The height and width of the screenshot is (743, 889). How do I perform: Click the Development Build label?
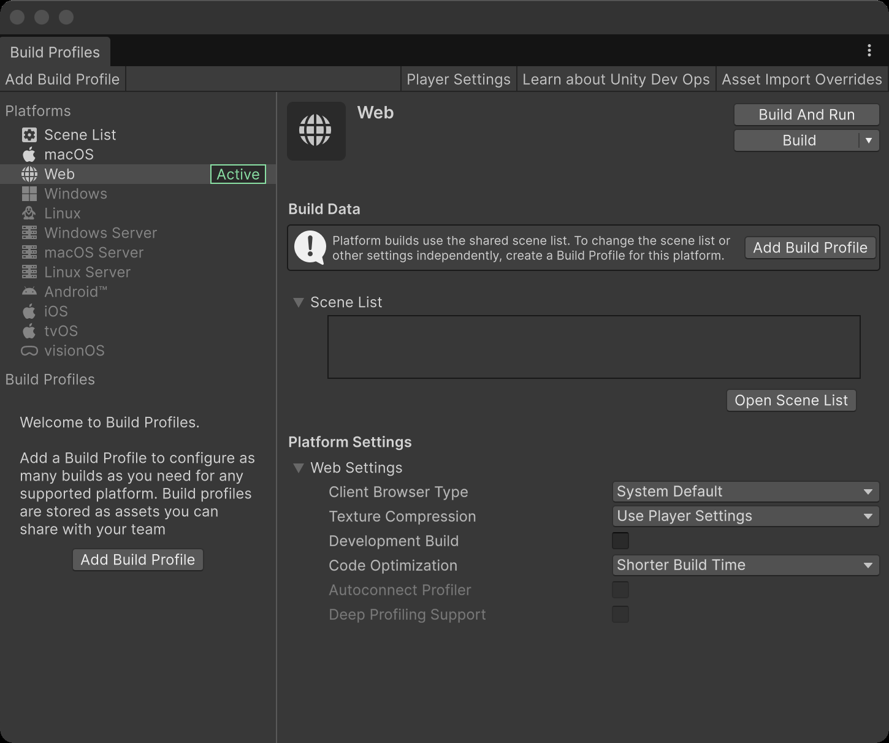click(394, 541)
